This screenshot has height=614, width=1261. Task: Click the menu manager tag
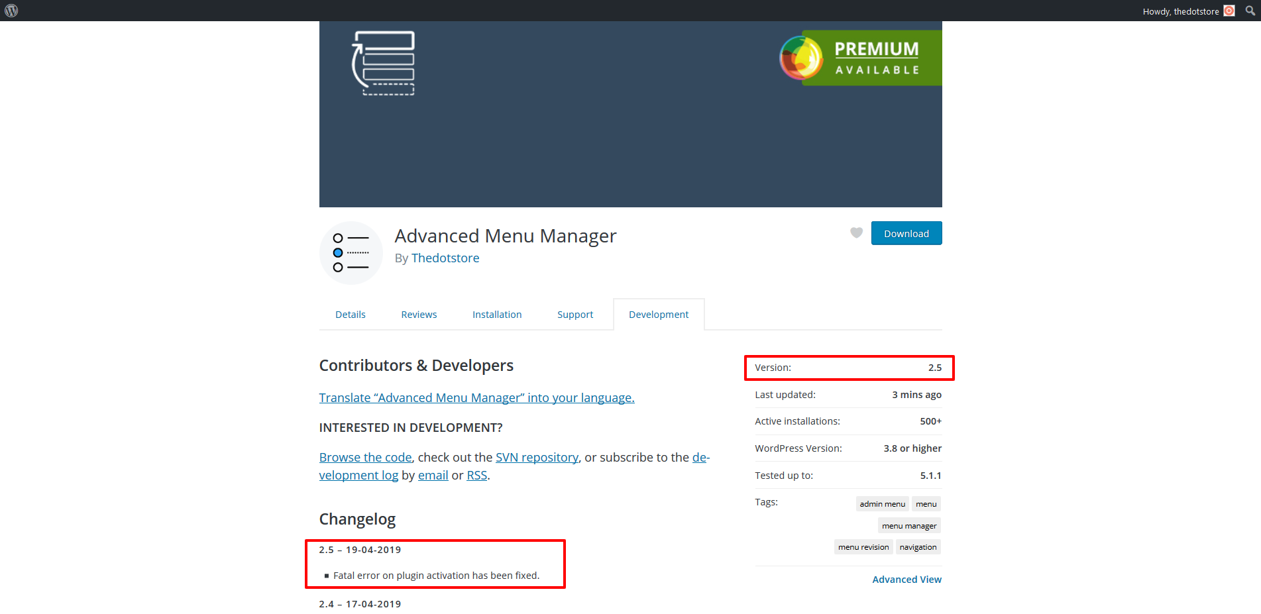[x=910, y=526]
